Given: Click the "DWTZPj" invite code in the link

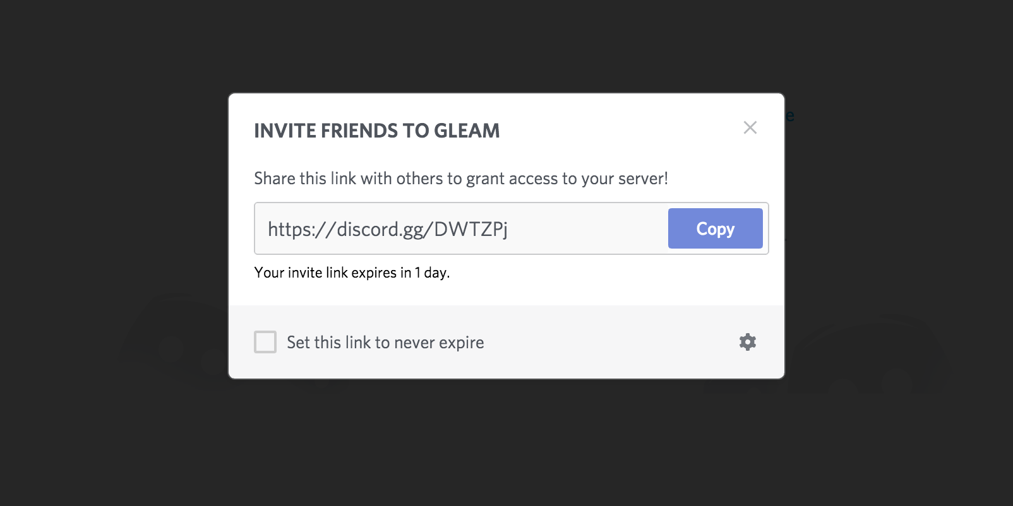Looking at the screenshot, I should coord(471,229).
